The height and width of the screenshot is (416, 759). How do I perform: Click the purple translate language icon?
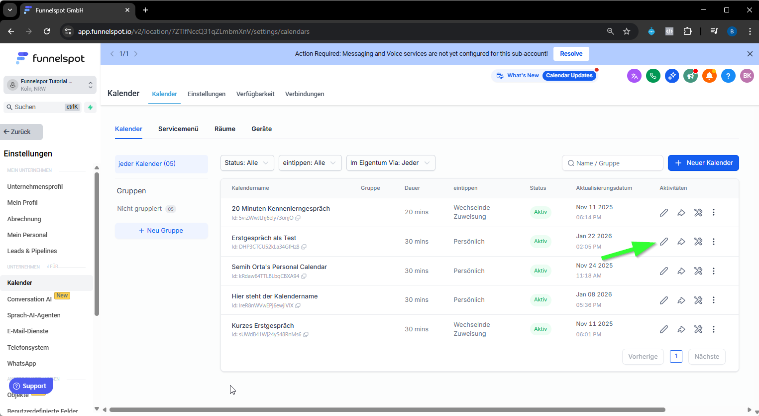tap(634, 76)
